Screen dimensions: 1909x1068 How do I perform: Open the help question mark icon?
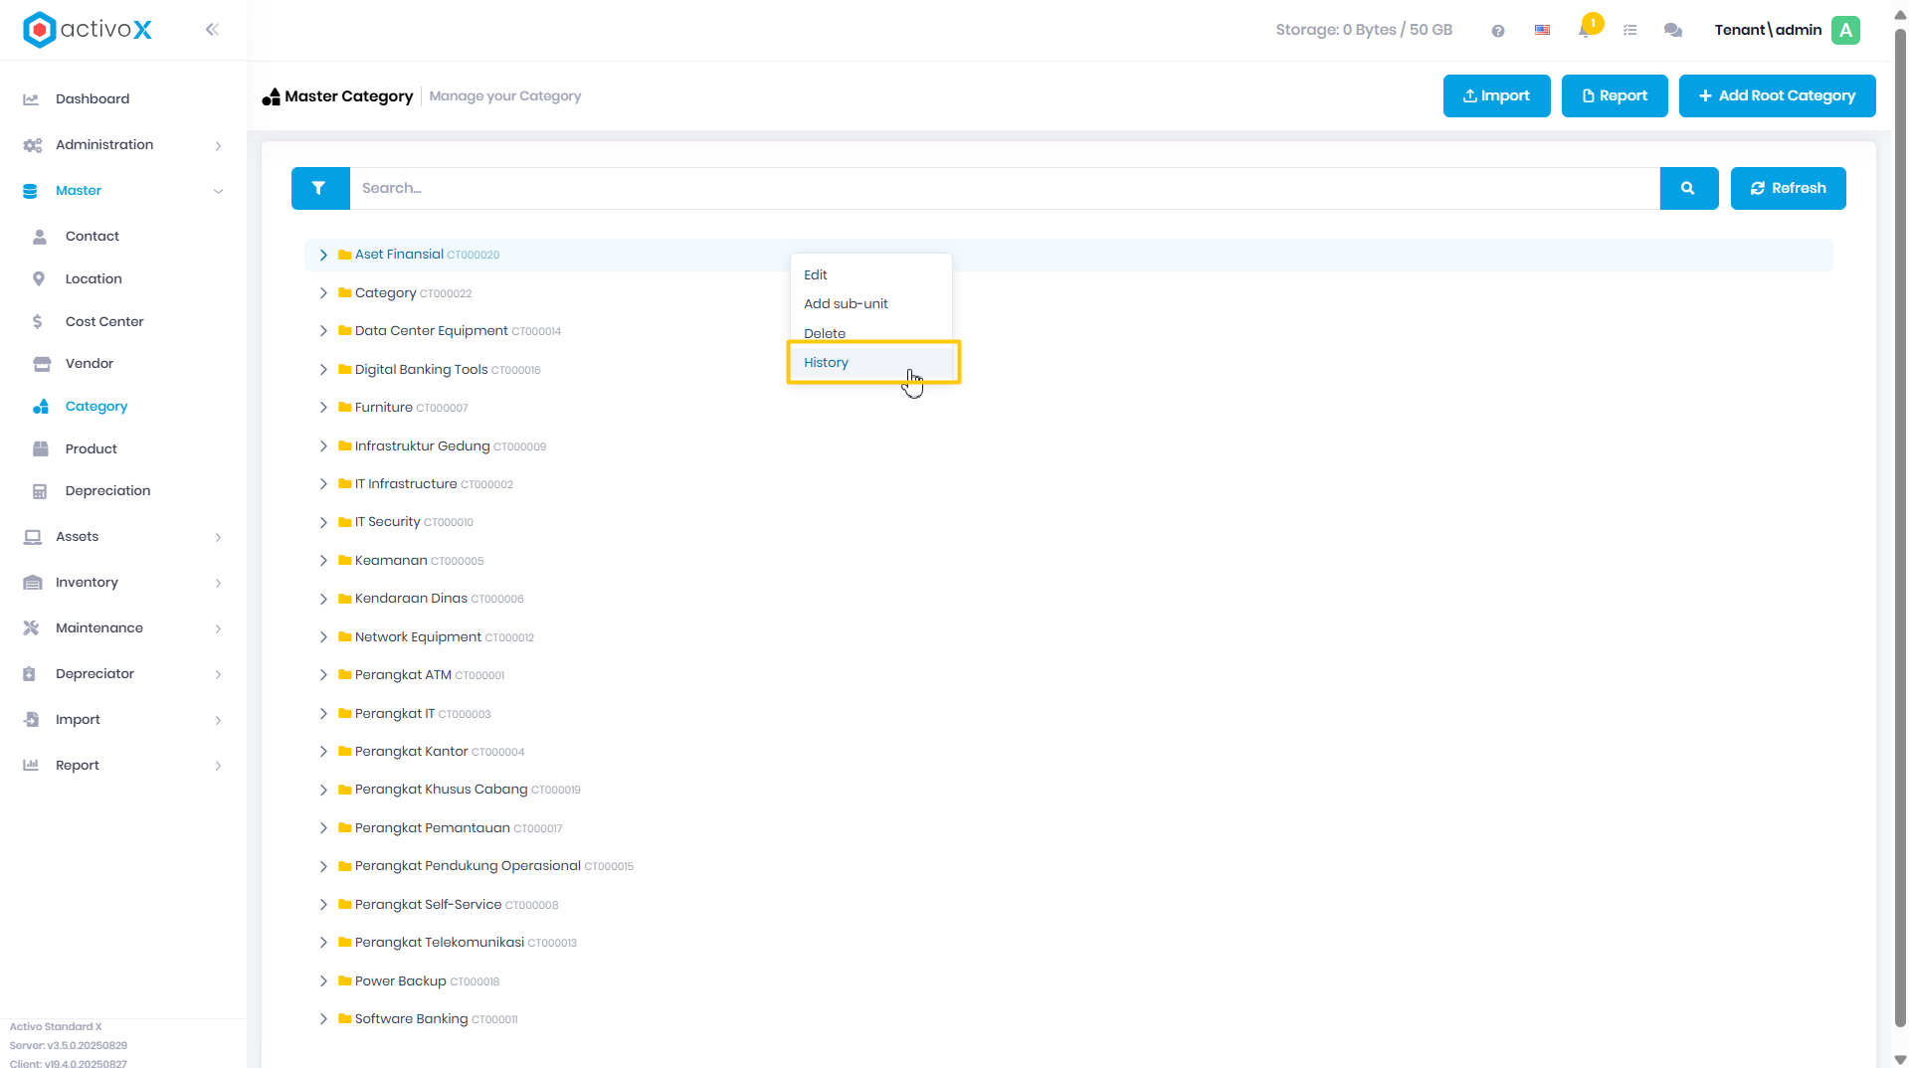[x=1498, y=31]
